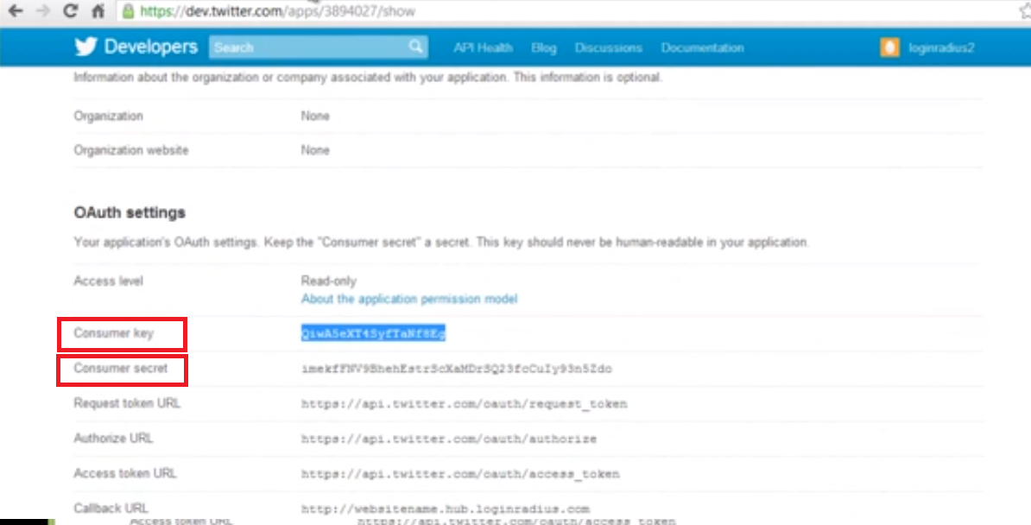
Task: Click the Organization website label
Action: pyautogui.click(x=131, y=150)
